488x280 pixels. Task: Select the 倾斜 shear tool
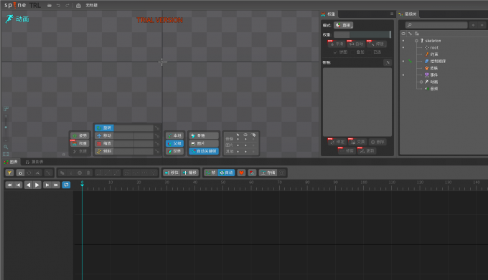104,151
